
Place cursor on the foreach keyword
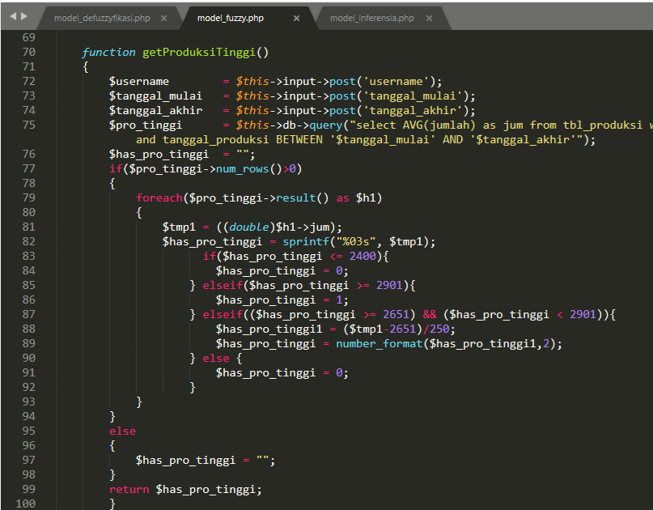point(159,198)
